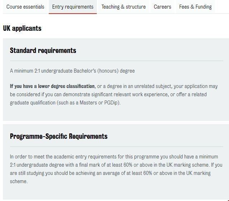
Task: Open the Course essentials tab
Action: click(25, 7)
